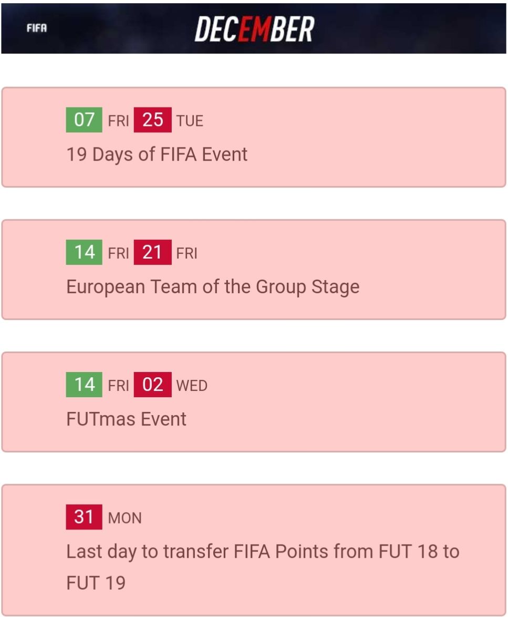The width and height of the screenshot is (508, 617).
Task: Open European Team of the Group Stage
Action: (213, 287)
